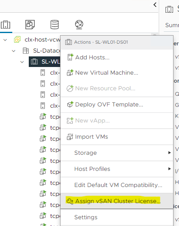Open the Storage submenu entry
The height and width of the screenshot is (226, 179).
pos(117,153)
